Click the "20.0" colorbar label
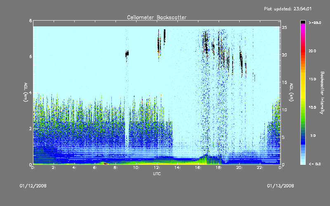The width and height of the screenshot is (330, 206). (x=312, y=51)
